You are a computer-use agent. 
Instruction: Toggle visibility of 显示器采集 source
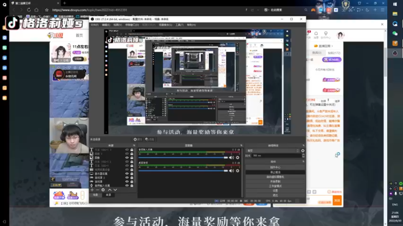pyautogui.click(x=127, y=173)
